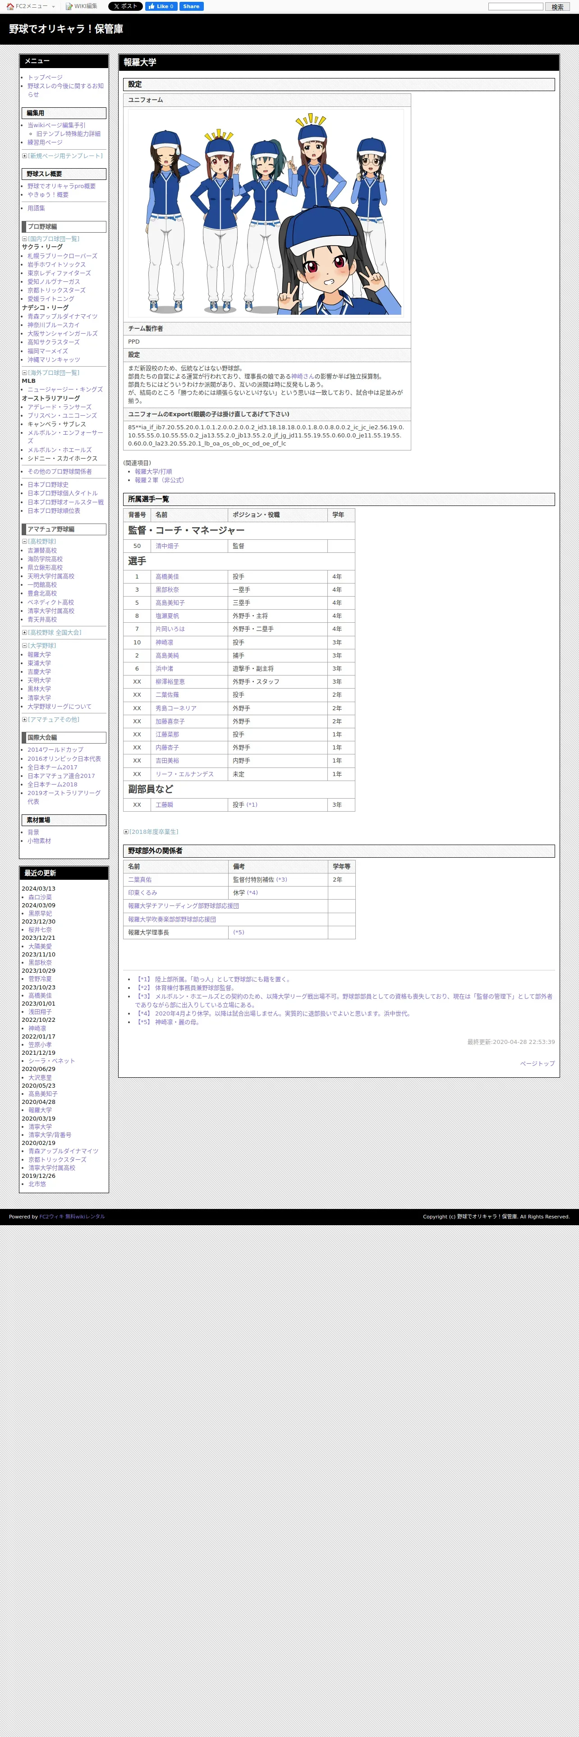This screenshot has height=1737, width=579.
Task: Open player リーフ・エルナンデス page
Action: tap(185, 774)
